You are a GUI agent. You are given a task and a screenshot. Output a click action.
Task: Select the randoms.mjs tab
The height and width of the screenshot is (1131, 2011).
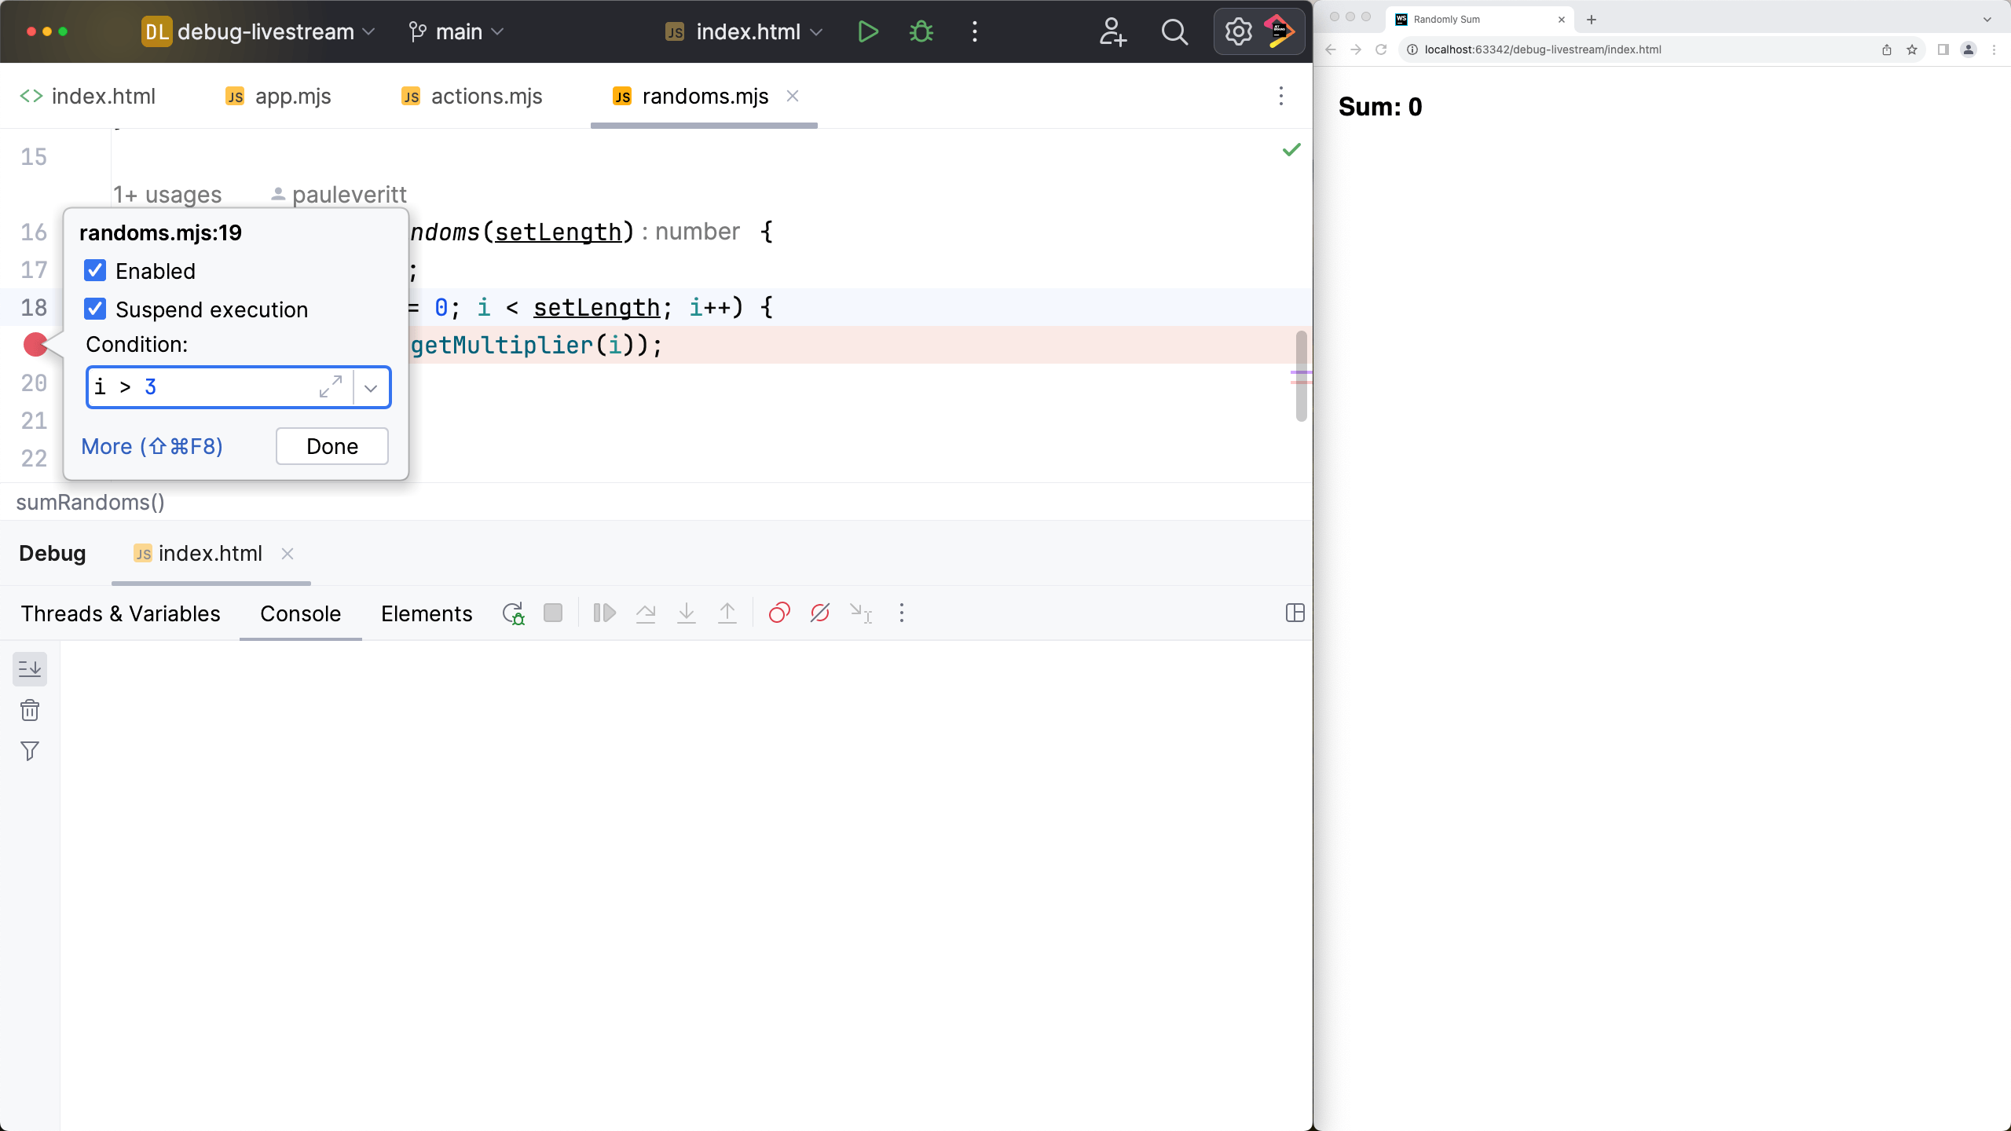[x=705, y=95]
